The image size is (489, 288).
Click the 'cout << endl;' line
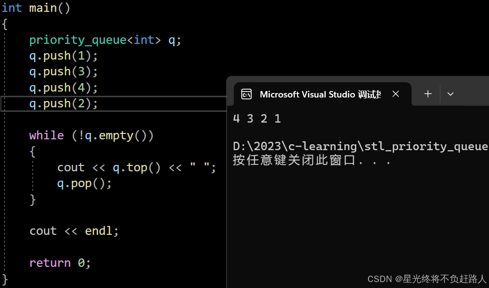(x=74, y=231)
